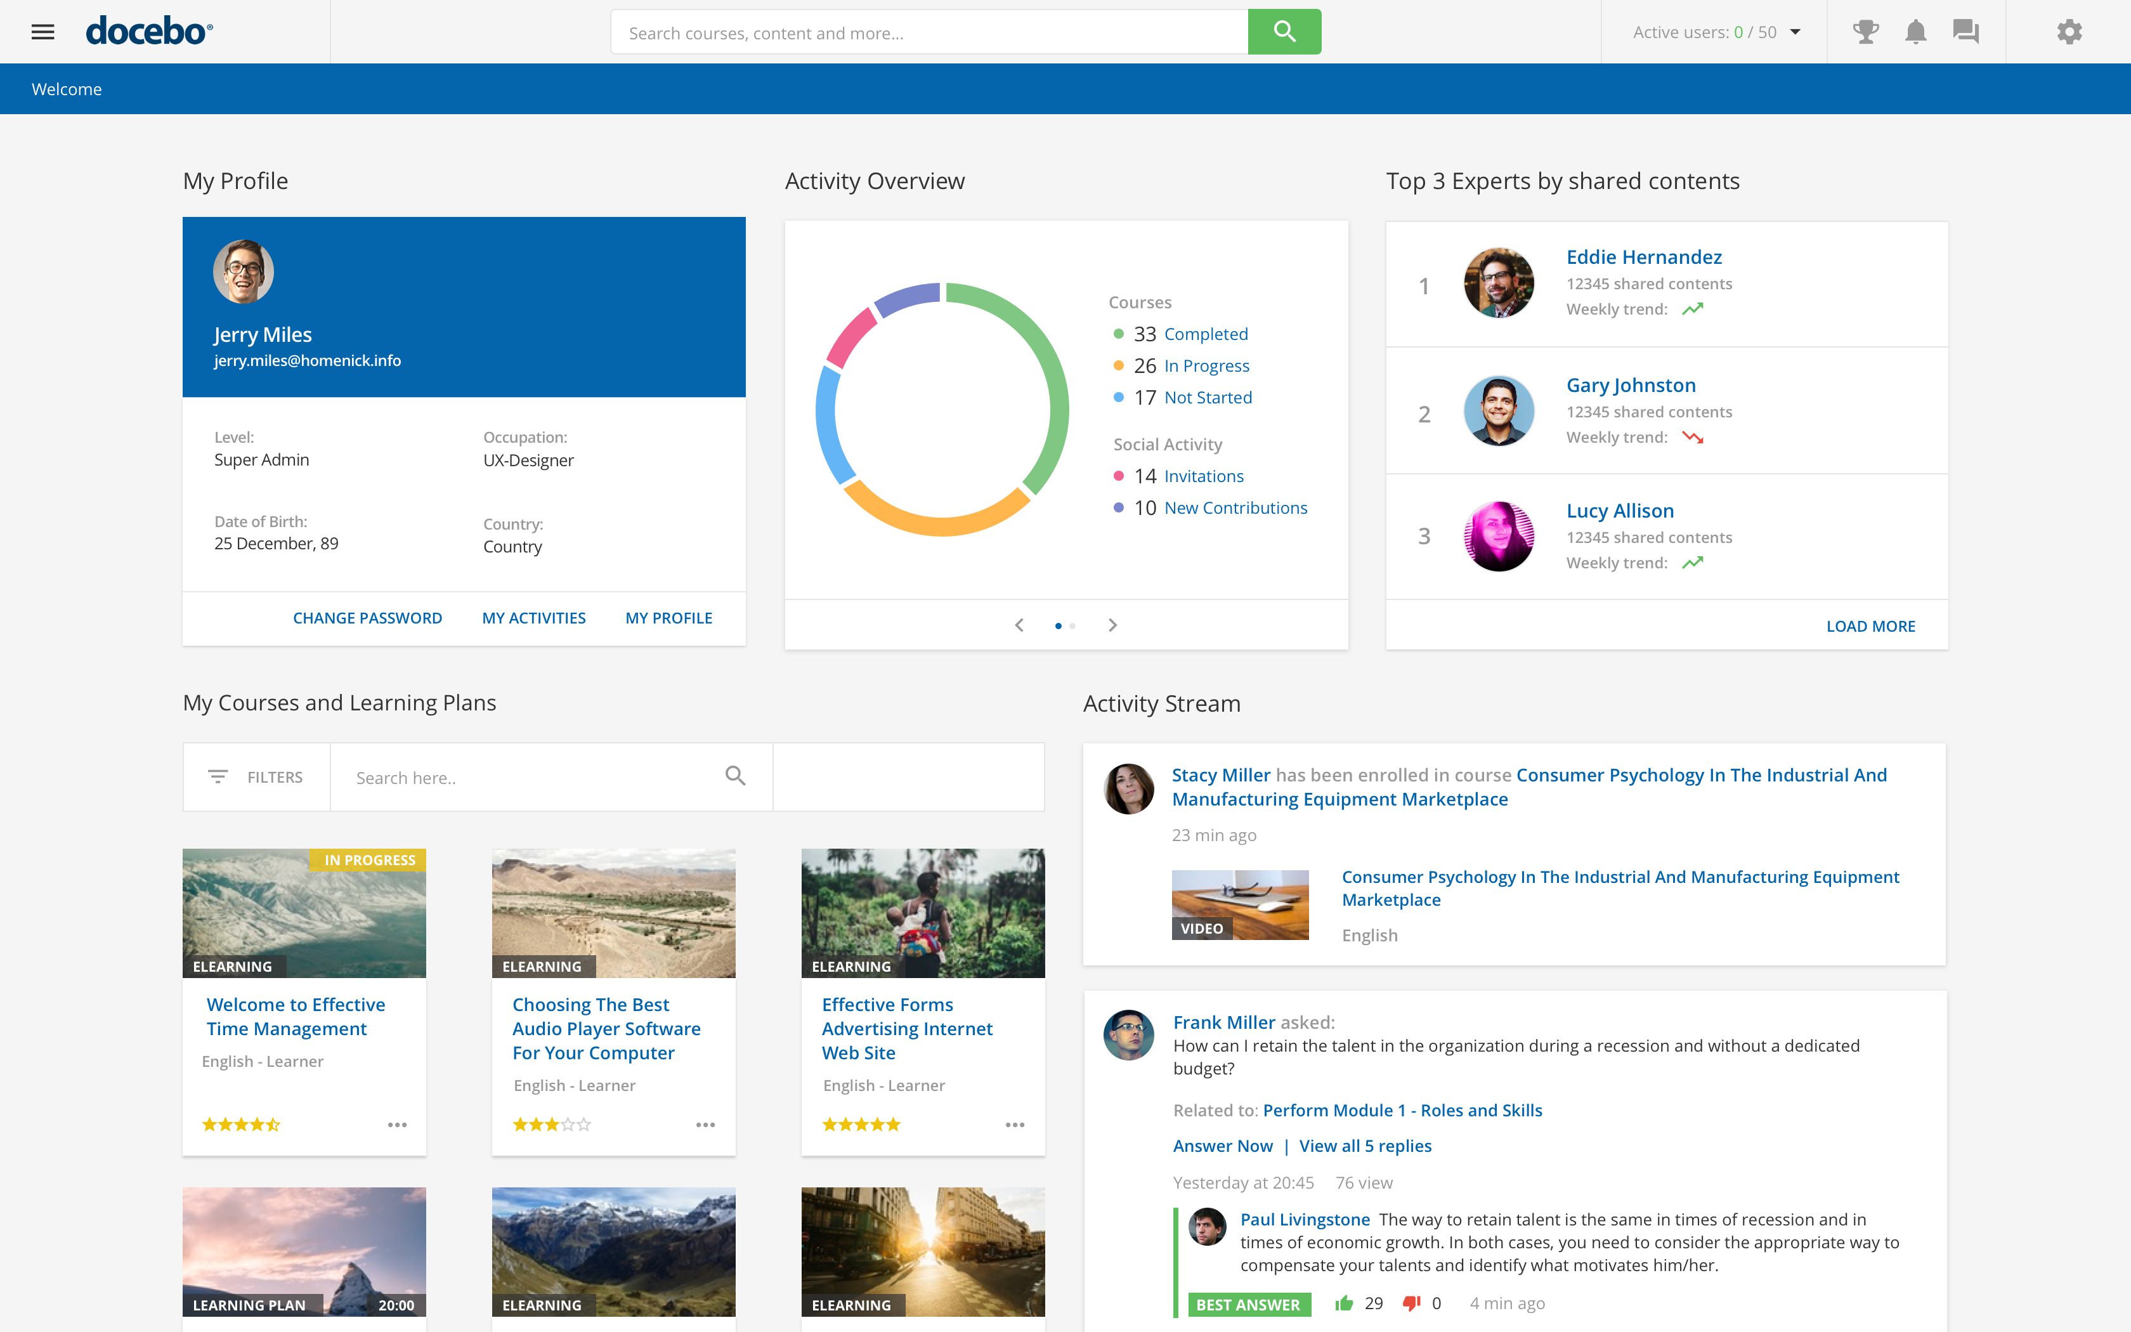The image size is (2131, 1332).
Task: Select the second carousel dot indicator
Action: click(1072, 625)
